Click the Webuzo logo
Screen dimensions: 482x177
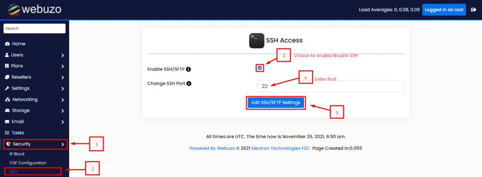pyautogui.click(x=33, y=9)
